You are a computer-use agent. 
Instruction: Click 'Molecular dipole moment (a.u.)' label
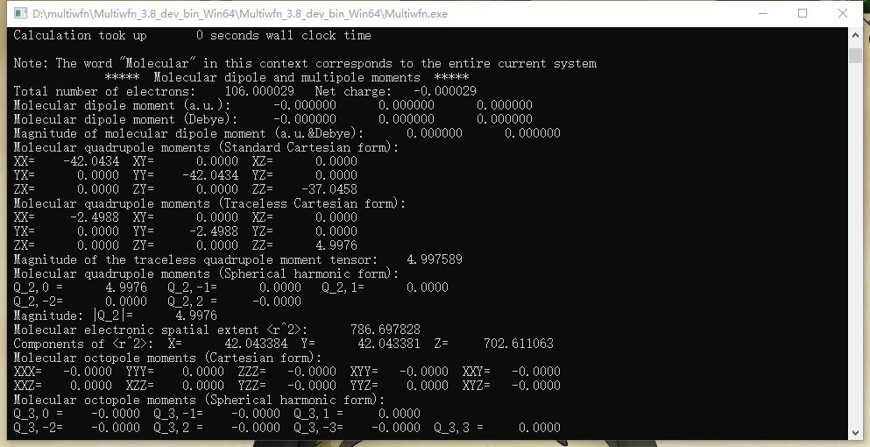[x=122, y=105]
